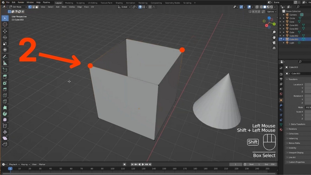
Task: Jump to the timeline end frame button
Action: (150, 164)
